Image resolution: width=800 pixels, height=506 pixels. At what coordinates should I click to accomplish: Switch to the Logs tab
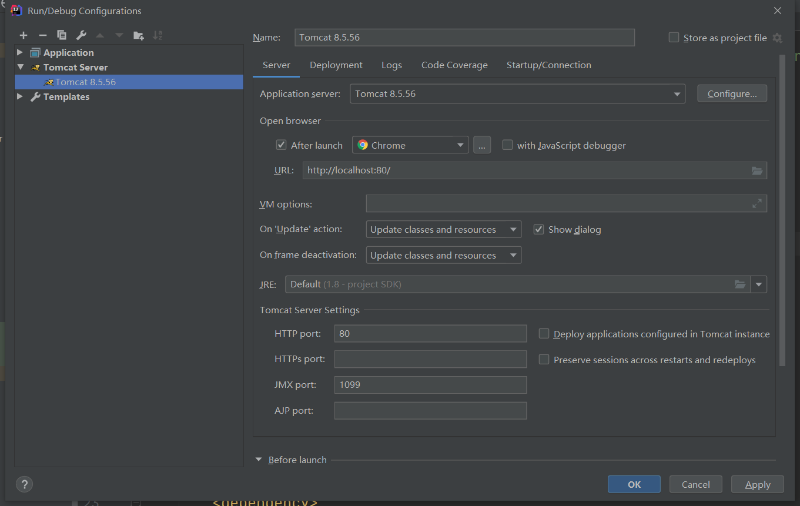[391, 65]
